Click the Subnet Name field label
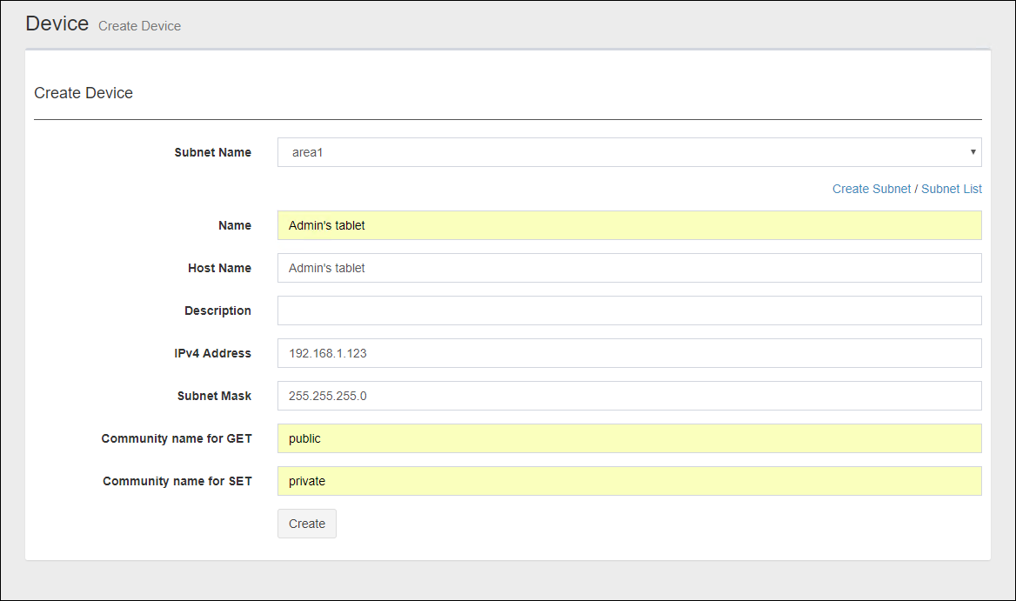Screen dimensions: 1016x601 pyautogui.click(x=212, y=152)
